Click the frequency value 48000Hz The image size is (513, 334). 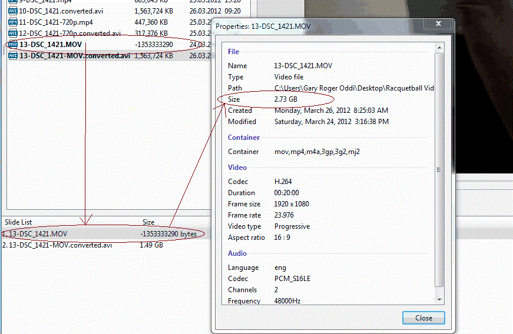tap(287, 300)
